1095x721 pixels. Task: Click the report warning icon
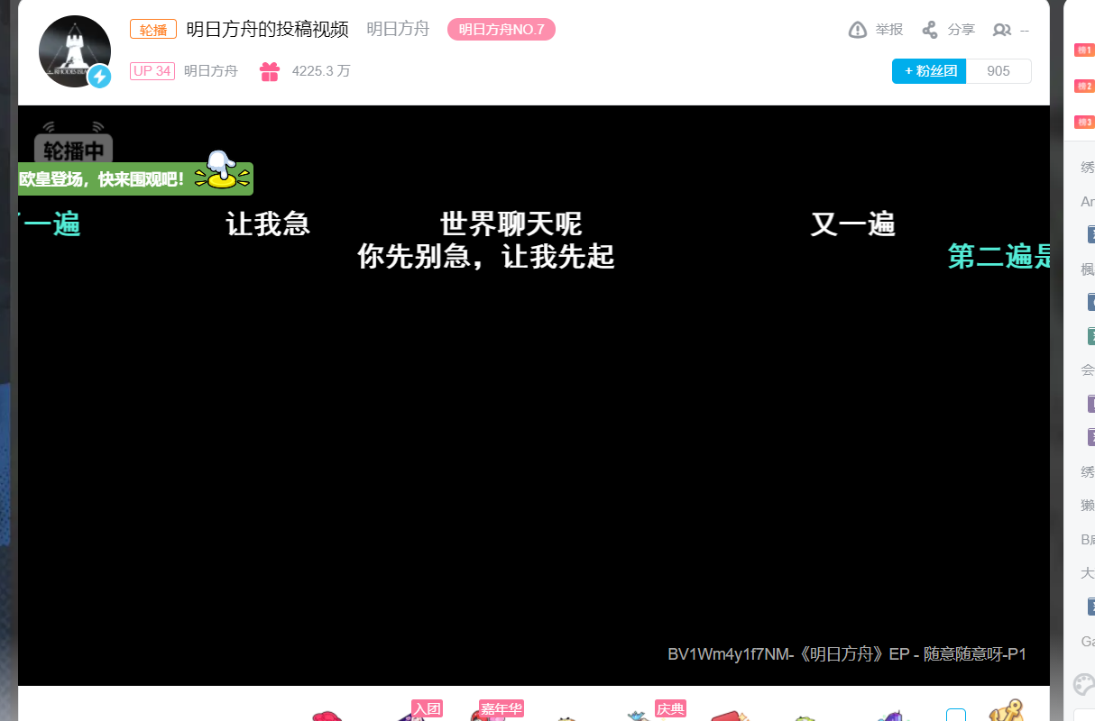click(858, 30)
